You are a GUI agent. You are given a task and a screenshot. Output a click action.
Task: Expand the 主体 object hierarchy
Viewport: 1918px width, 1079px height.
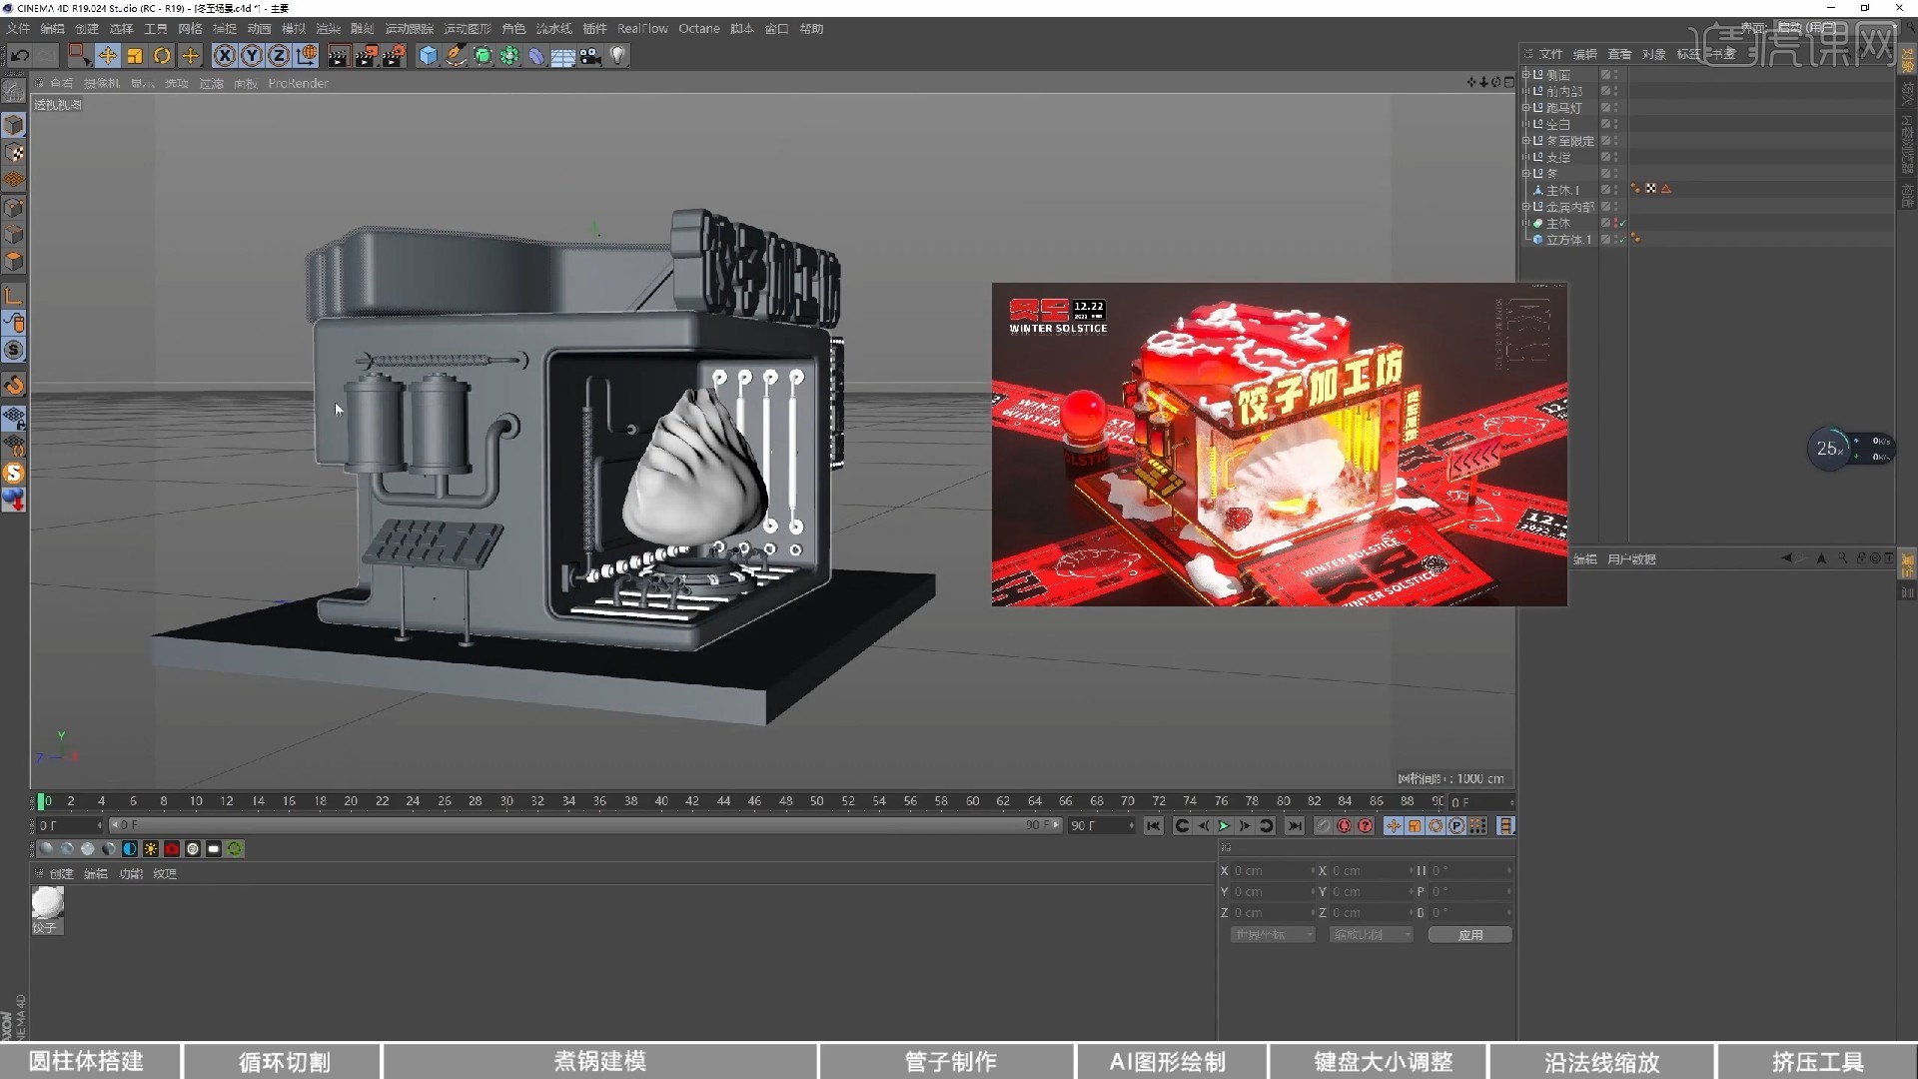click(1525, 223)
